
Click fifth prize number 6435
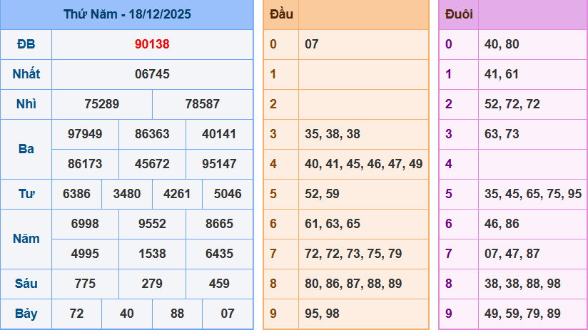pyautogui.click(x=219, y=254)
